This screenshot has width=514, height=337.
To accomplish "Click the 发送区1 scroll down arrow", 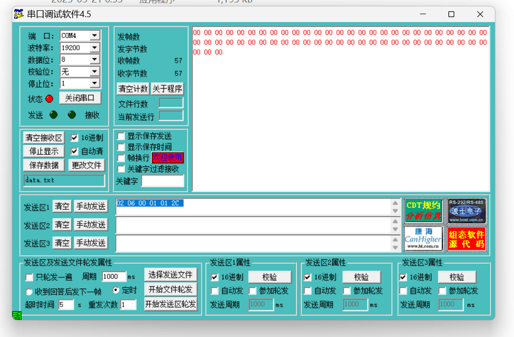I will (x=395, y=211).
